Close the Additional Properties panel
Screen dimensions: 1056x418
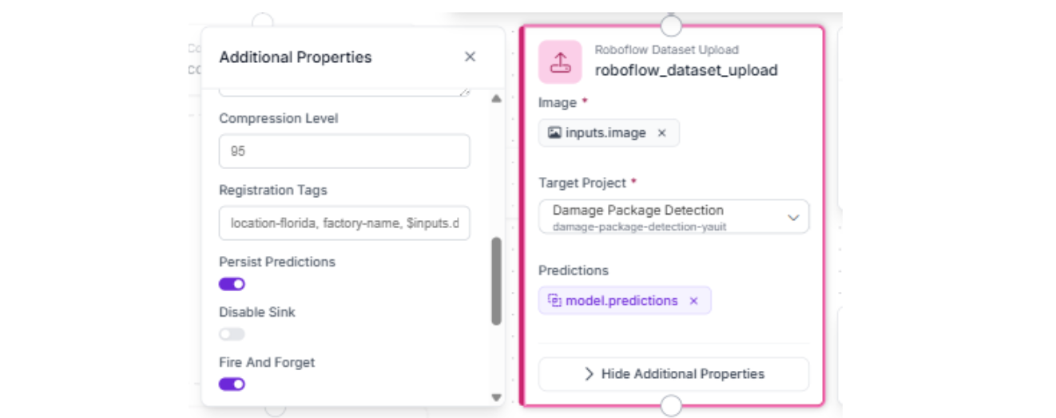coord(470,57)
